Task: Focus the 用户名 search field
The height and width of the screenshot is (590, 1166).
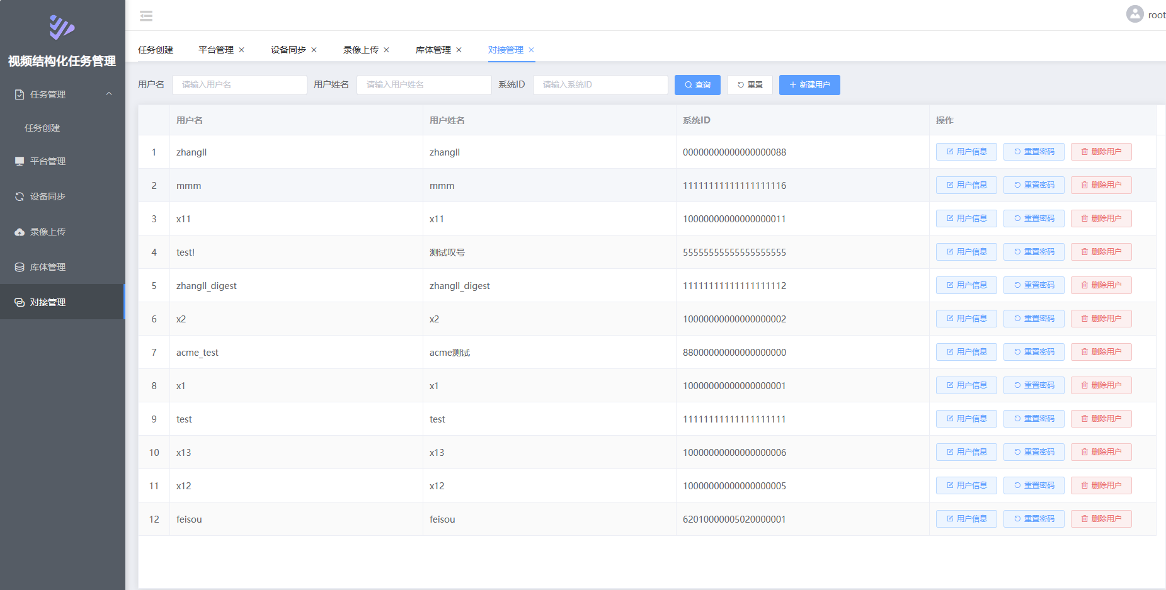Action: [239, 85]
